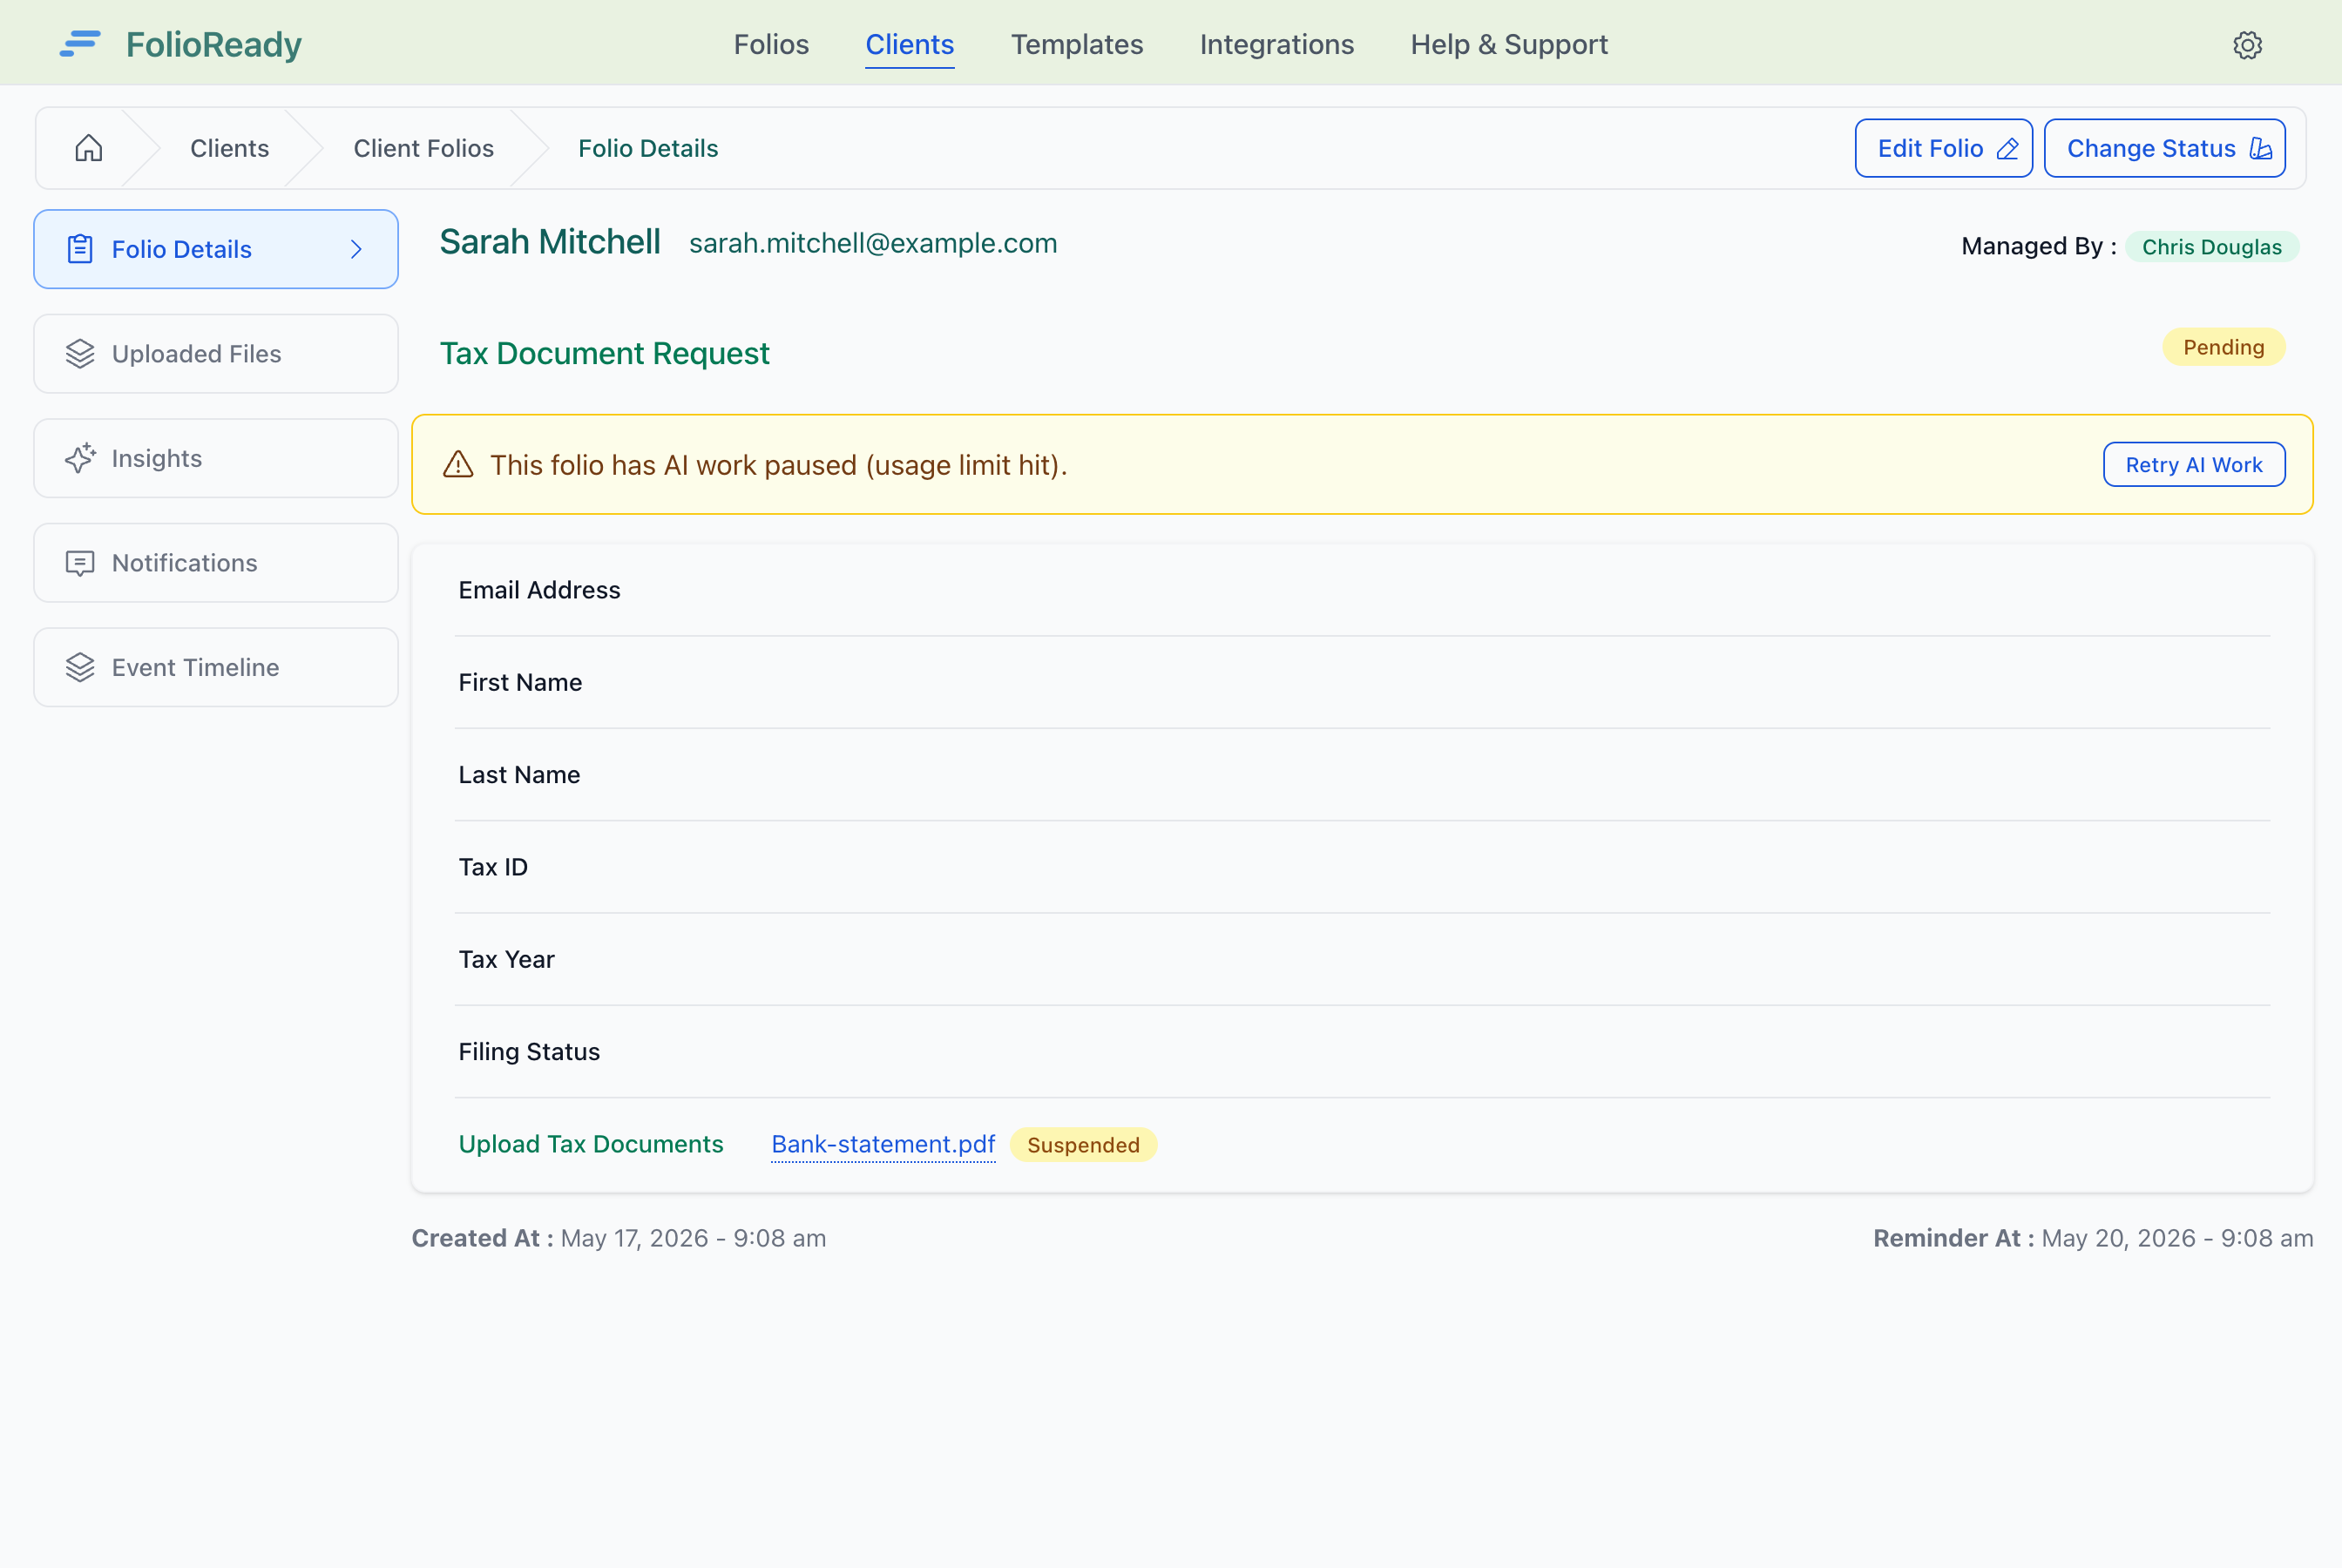Open the Insights sidebar section
Image resolution: width=2342 pixels, height=1568 pixels.
216,458
